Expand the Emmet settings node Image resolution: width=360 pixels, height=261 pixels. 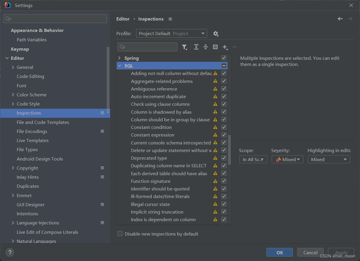tap(13, 195)
